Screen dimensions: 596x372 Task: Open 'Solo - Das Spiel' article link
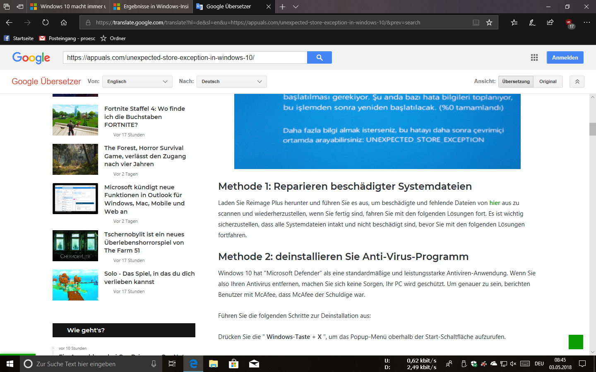[x=149, y=278]
